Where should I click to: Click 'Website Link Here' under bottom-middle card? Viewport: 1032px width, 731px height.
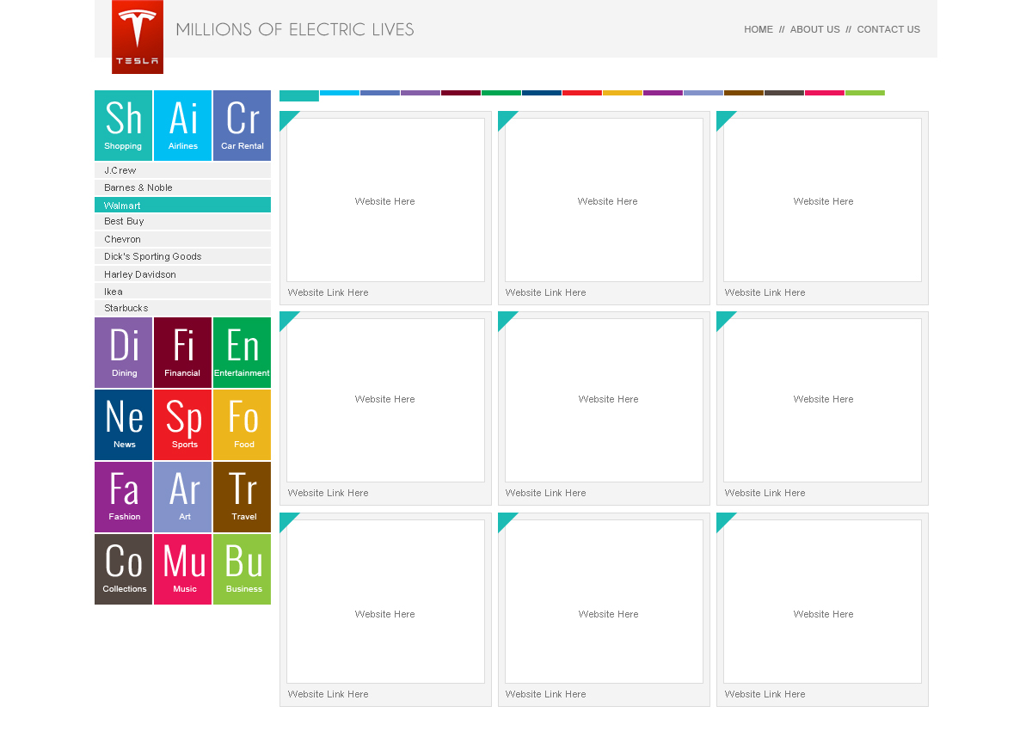546,694
